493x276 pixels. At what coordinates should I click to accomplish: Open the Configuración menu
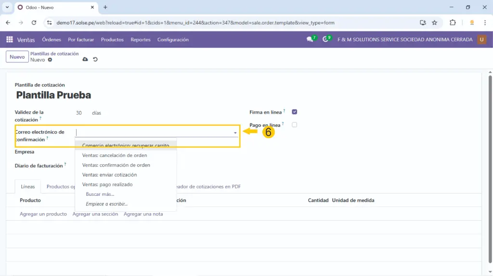173,40
